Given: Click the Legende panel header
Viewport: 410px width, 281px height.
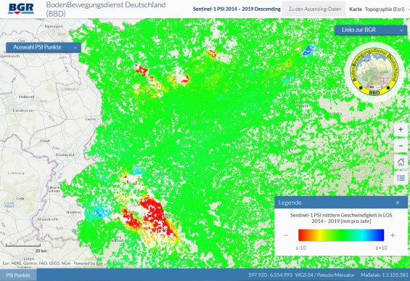Looking at the screenshot, I should click(x=341, y=203).
